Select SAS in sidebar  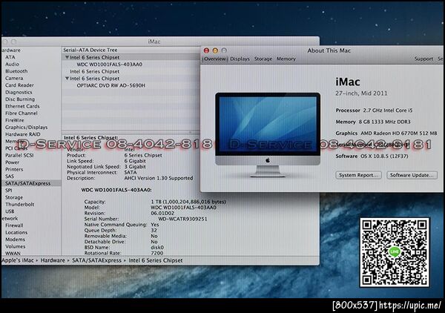pyautogui.click(x=10, y=177)
